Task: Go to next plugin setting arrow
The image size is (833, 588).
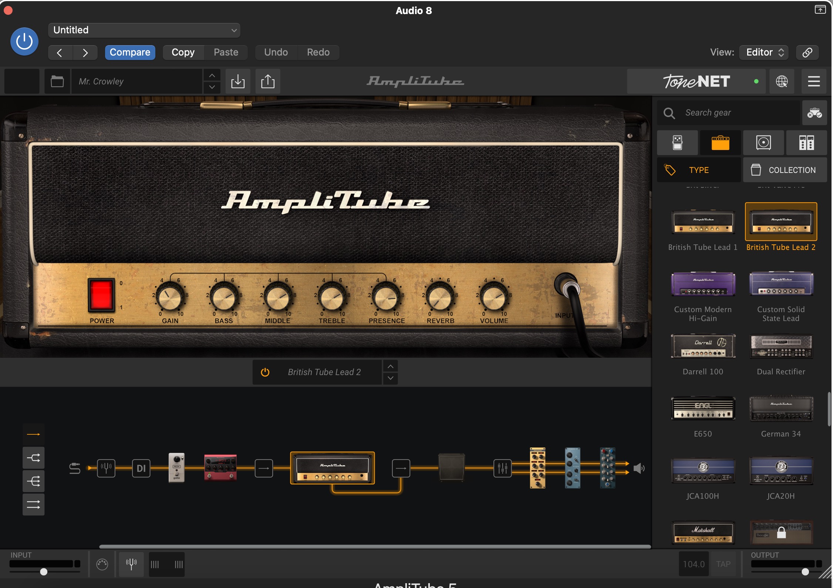Action: [x=85, y=53]
